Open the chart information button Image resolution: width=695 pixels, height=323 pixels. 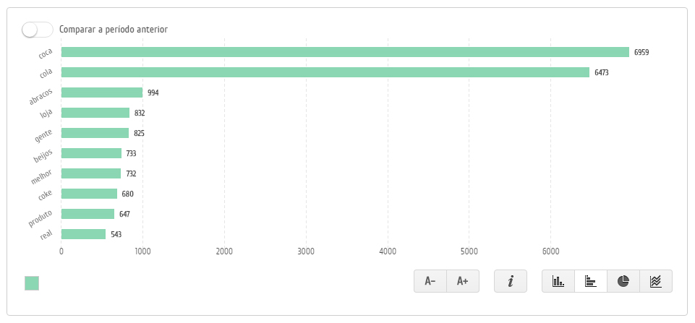point(511,281)
